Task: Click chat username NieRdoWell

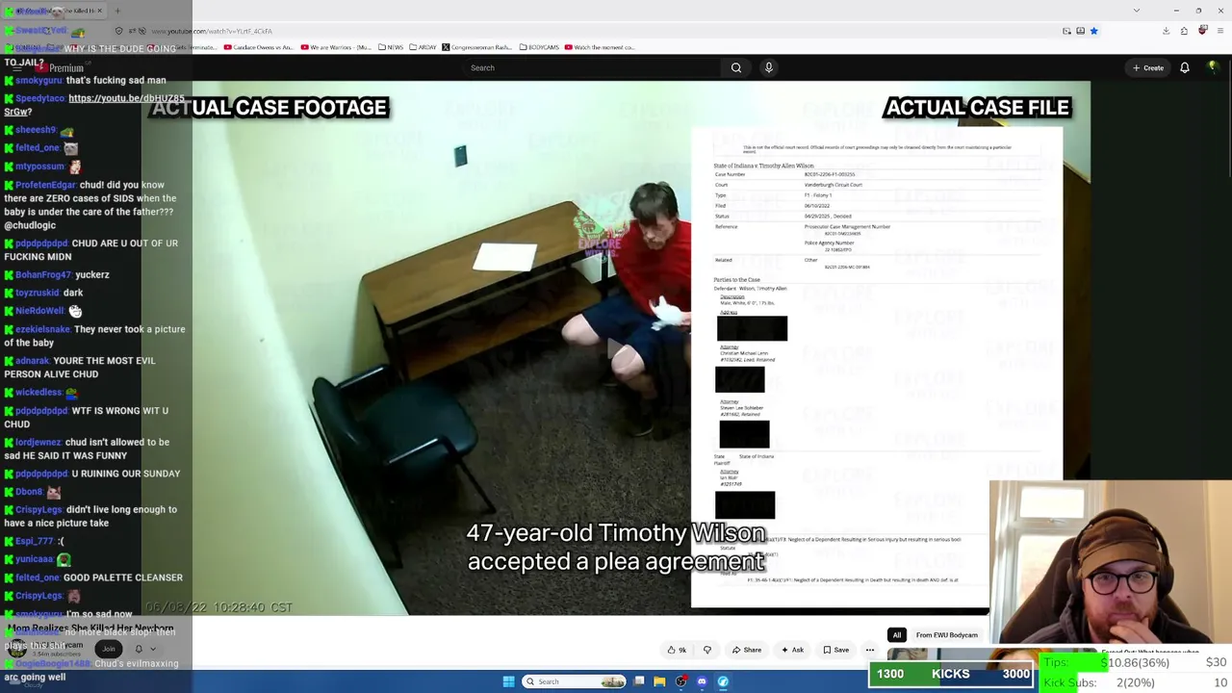Action: pyautogui.click(x=39, y=311)
